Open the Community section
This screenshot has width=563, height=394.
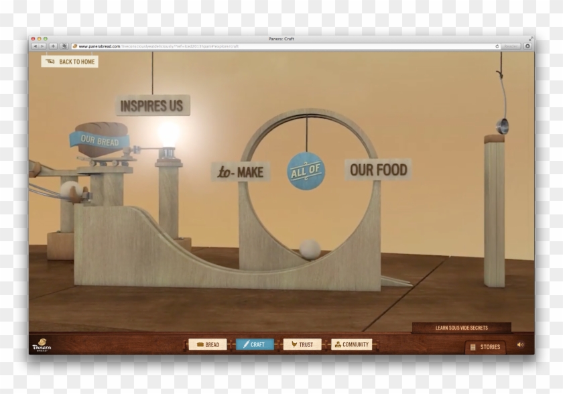[351, 344]
